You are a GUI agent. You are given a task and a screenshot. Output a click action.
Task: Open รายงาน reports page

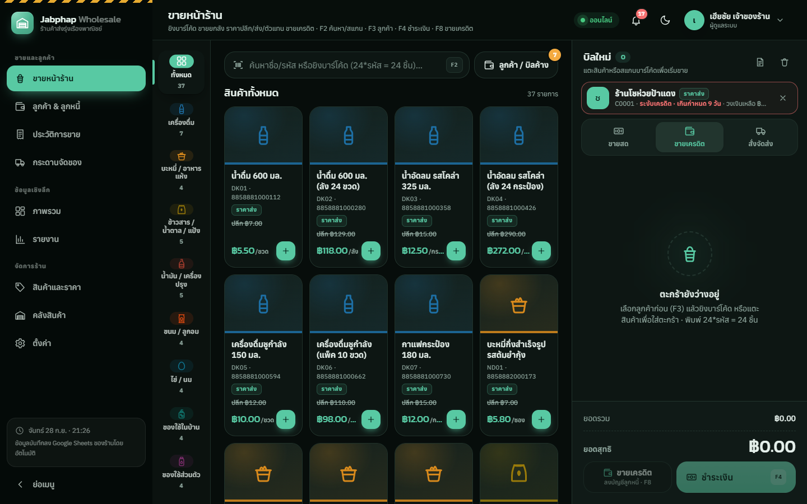click(x=76, y=239)
